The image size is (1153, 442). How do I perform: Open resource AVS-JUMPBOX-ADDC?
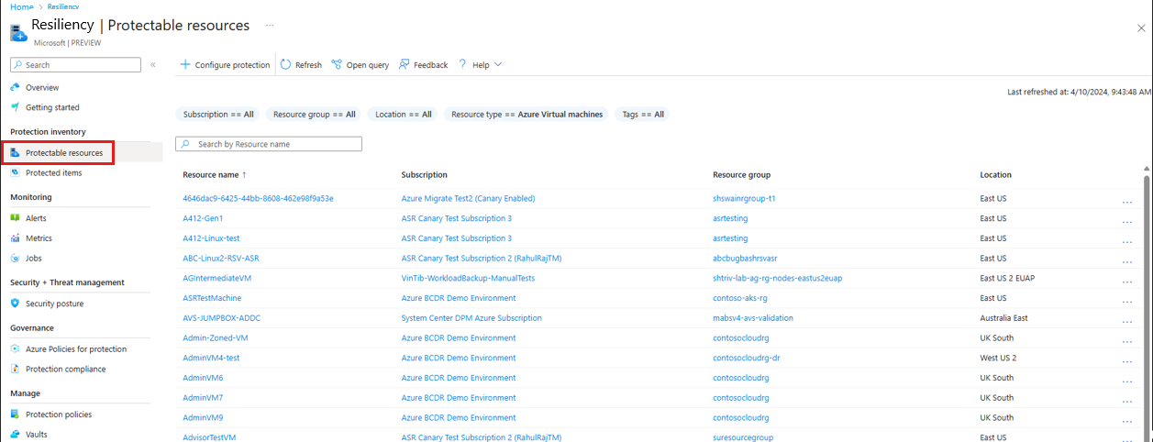222,318
